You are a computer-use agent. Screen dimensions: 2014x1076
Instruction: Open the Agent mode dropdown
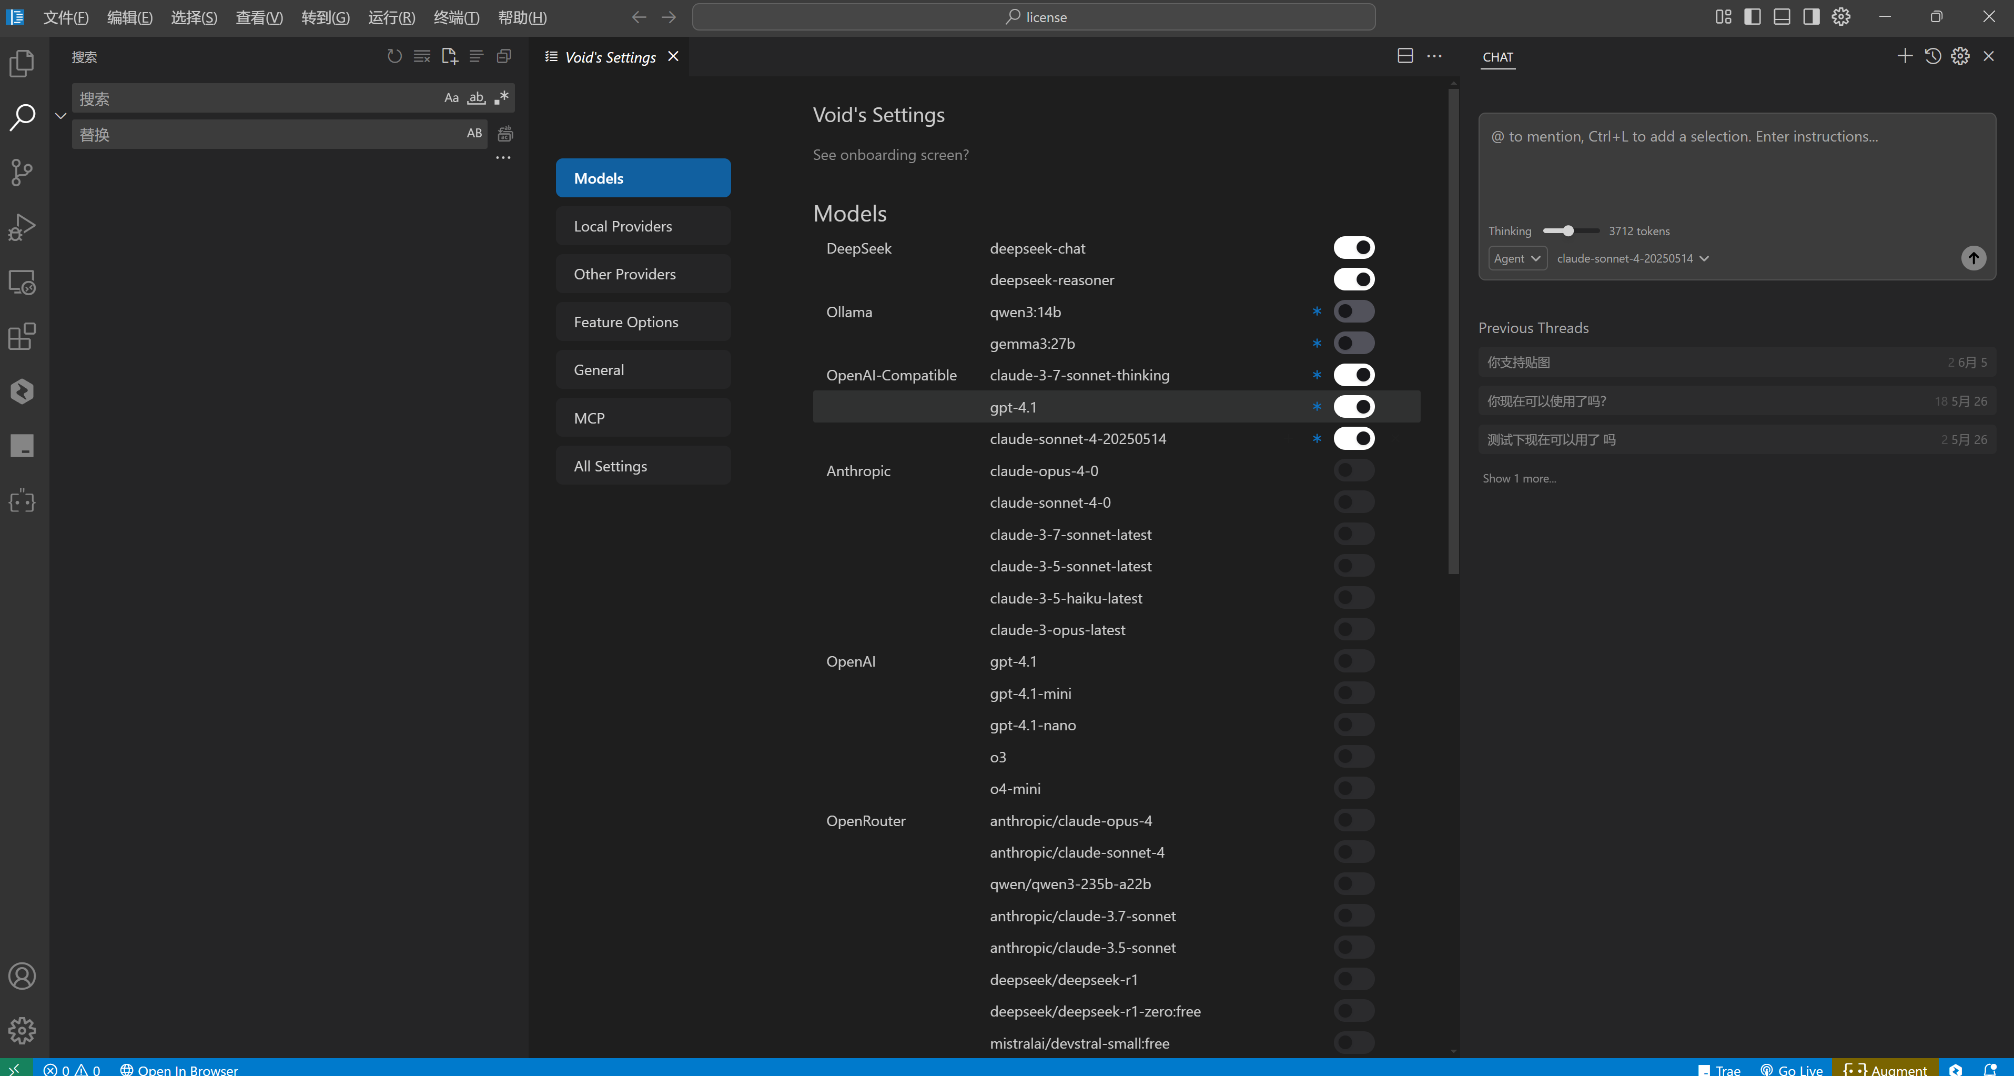(1517, 258)
